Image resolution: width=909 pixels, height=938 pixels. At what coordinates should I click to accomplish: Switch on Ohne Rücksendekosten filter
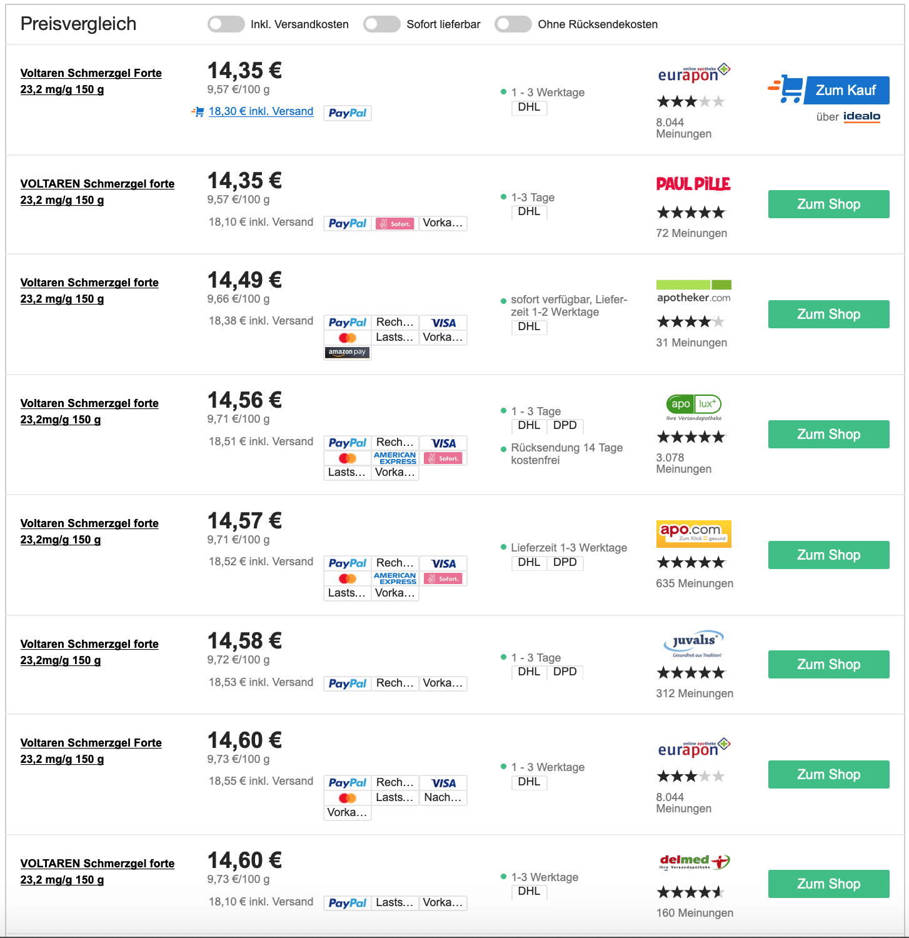point(513,24)
